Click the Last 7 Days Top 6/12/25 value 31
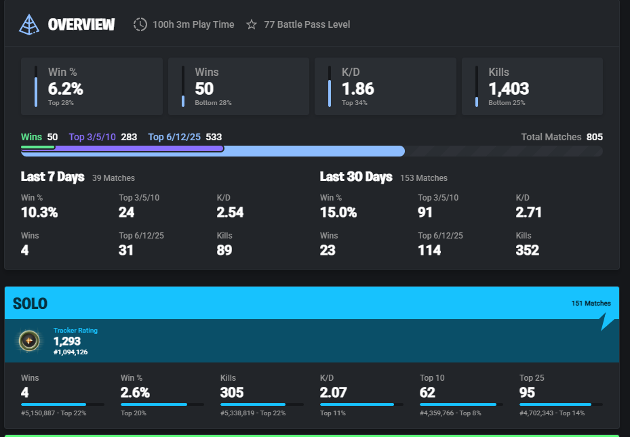Screen dimensions: 630x437 click(x=125, y=251)
